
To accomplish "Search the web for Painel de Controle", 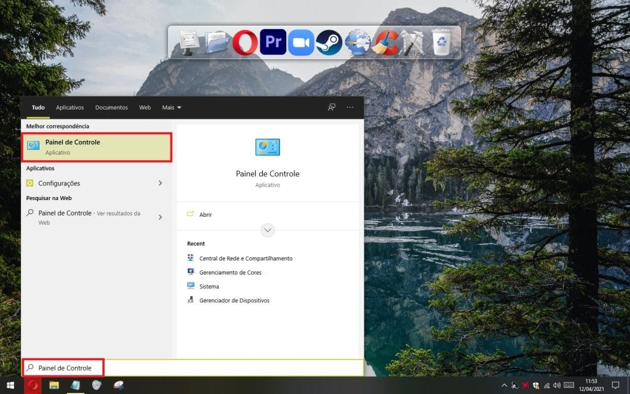I will 89,217.
